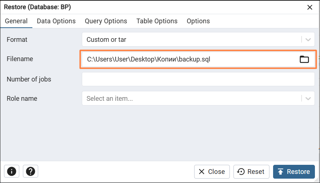Click the Close button
320x183 pixels.
coord(212,172)
